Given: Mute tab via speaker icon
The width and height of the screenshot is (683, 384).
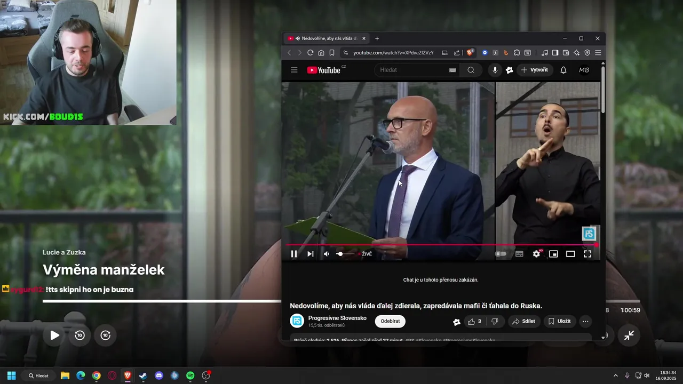Looking at the screenshot, I should pos(298,38).
